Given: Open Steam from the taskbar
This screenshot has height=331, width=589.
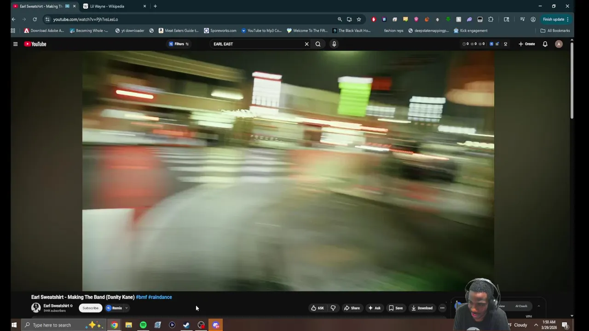Looking at the screenshot, I should click(x=186, y=325).
